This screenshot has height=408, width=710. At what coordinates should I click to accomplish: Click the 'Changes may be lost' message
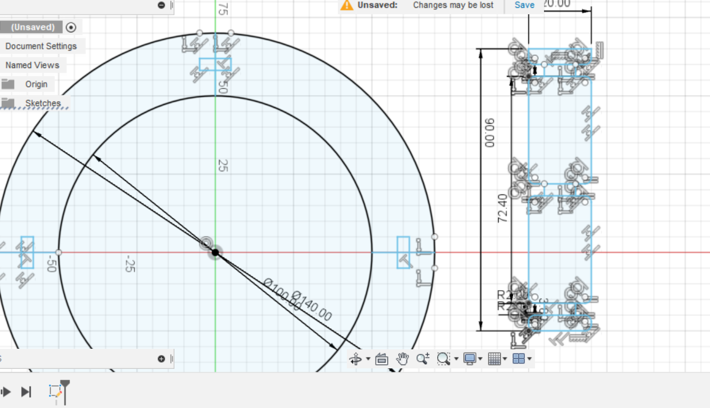click(x=453, y=5)
